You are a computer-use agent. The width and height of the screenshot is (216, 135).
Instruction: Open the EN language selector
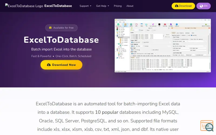tap(204, 6)
